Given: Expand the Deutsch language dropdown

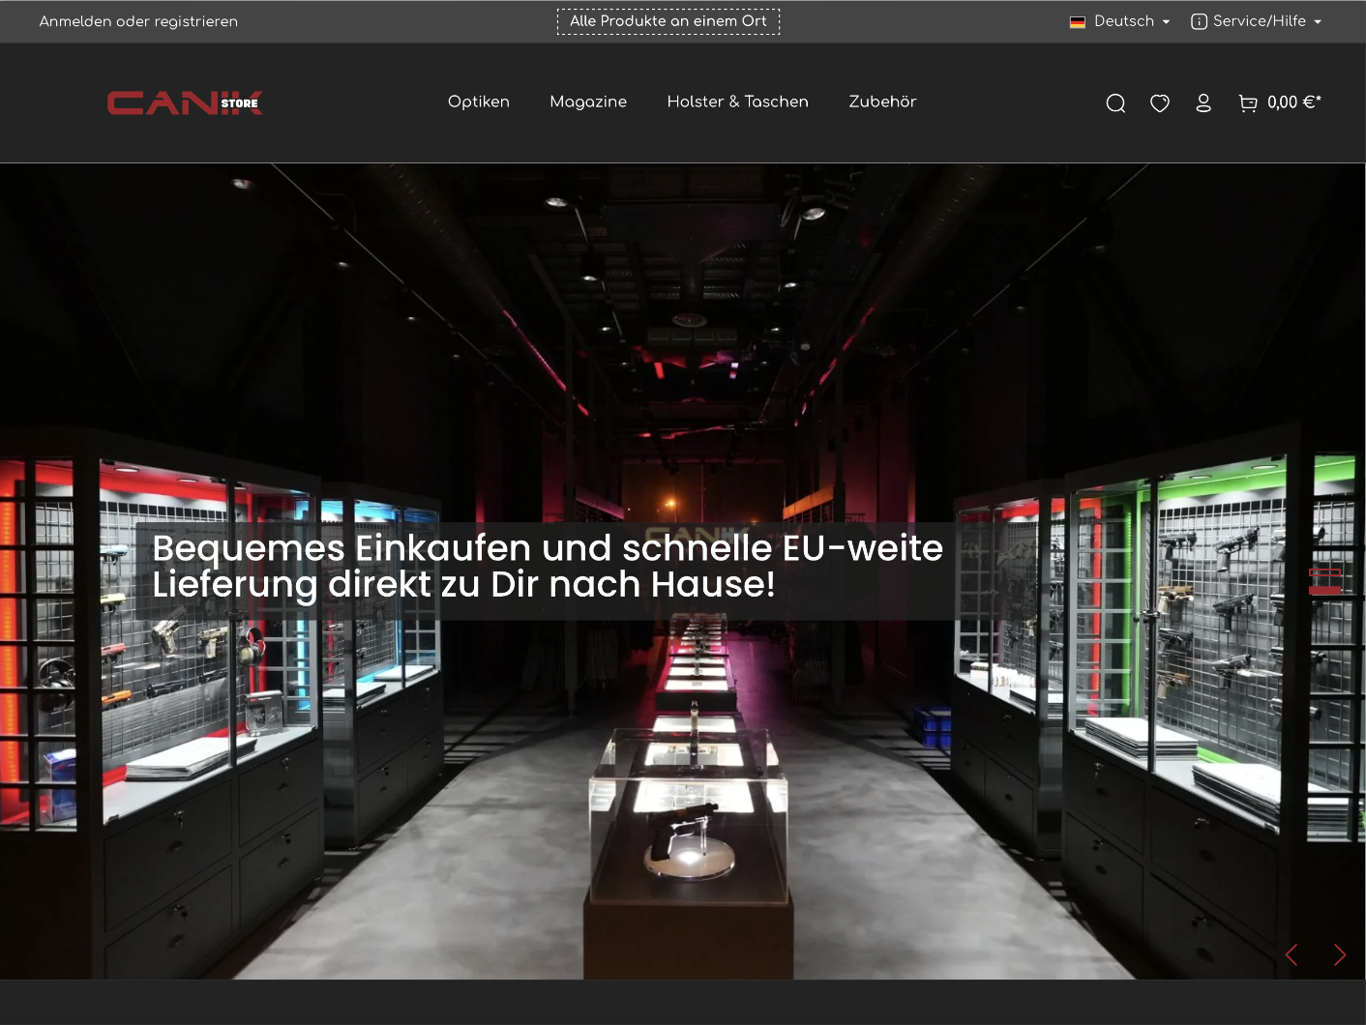Looking at the screenshot, I should click(1127, 20).
